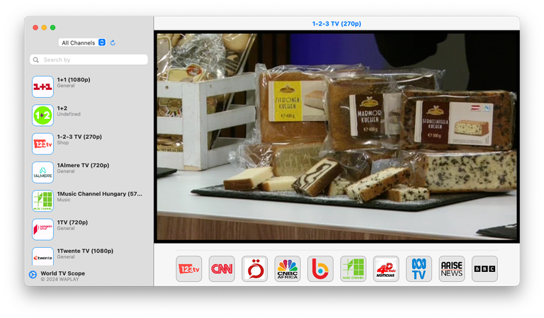
Task: Click the '1-2-3 TV (270p)' player heading
Action: pos(336,23)
